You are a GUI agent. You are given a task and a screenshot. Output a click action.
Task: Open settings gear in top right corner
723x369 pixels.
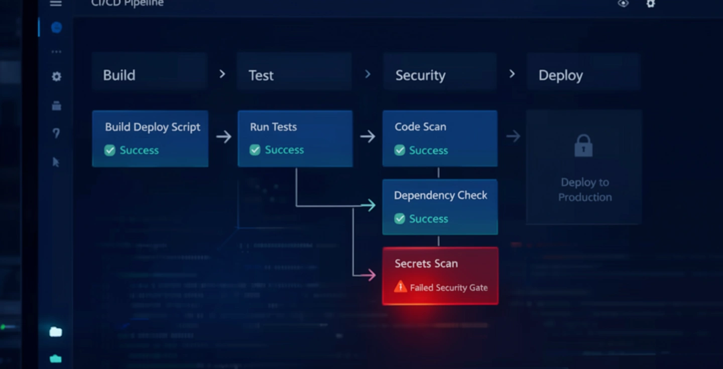coord(650,4)
